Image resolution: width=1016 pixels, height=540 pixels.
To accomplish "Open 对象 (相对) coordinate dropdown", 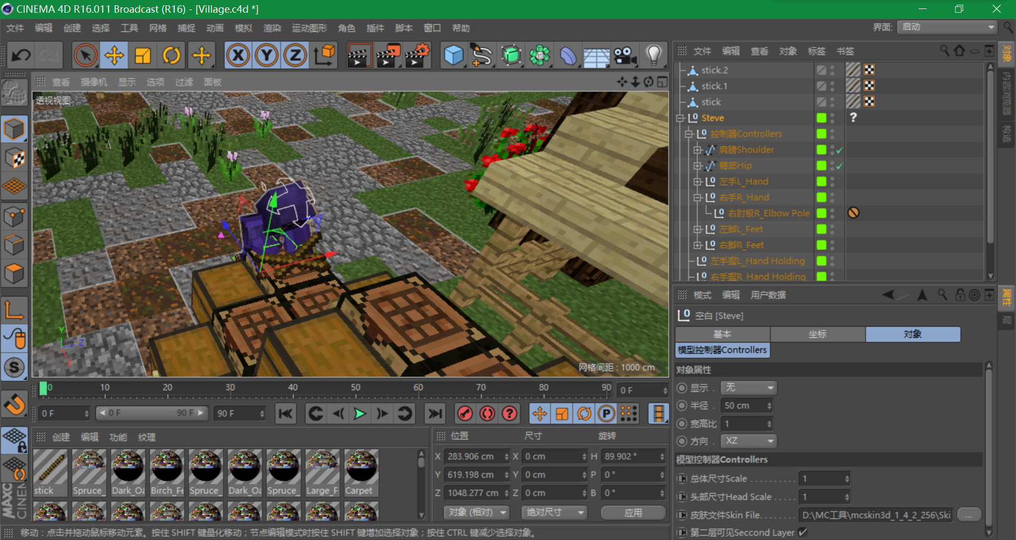I will point(477,512).
